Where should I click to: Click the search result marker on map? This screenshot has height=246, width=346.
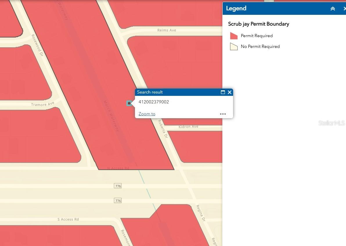[x=129, y=103]
